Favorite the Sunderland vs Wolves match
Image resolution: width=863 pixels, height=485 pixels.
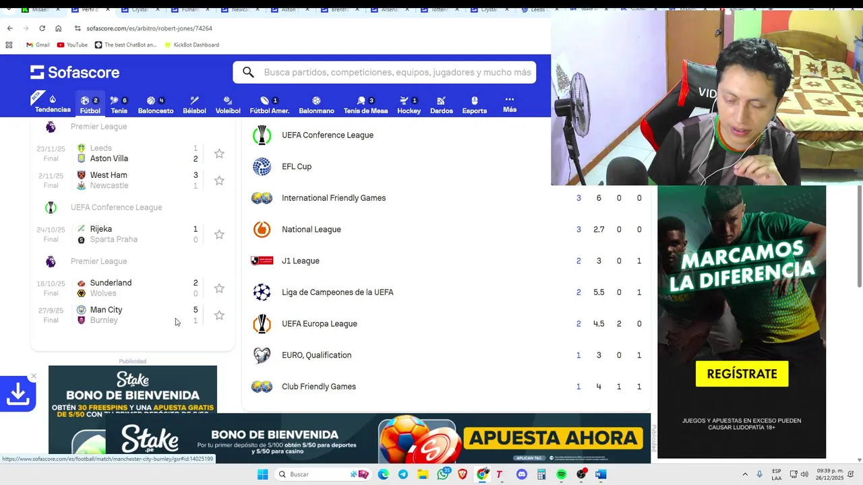[219, 288]
